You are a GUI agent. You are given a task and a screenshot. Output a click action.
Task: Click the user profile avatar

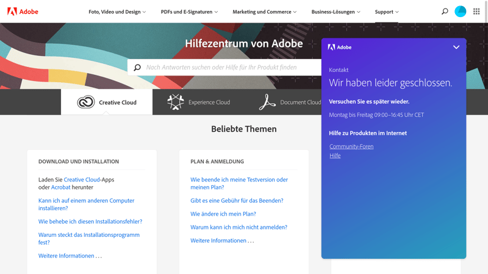[x=461, y=12]
